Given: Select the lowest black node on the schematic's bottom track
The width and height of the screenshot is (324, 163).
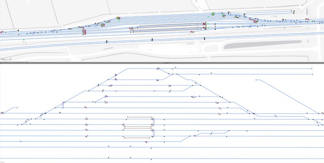Looking at the screenshot, I should coord(151,159).
